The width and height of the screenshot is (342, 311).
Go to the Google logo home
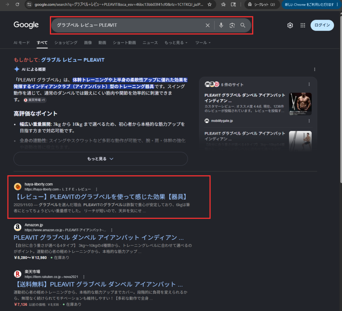pos(26,25)
